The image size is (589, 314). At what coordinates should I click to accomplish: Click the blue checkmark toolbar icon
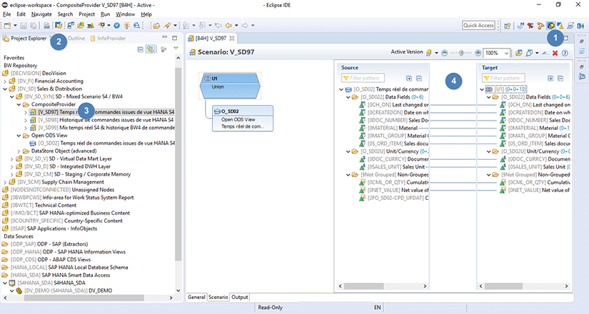[x=117, y=26]
